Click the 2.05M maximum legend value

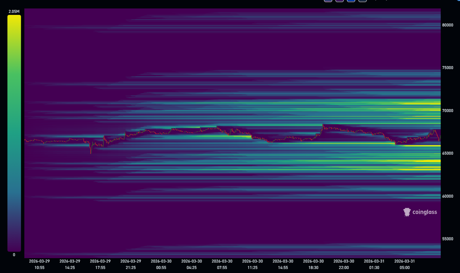coord(14,12)
